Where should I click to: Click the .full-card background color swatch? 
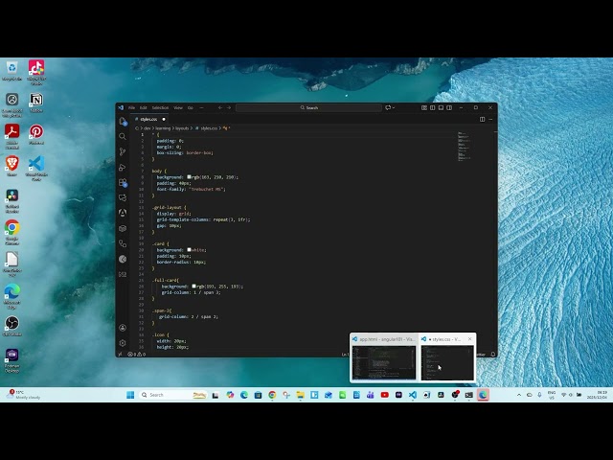coord(193,287)
